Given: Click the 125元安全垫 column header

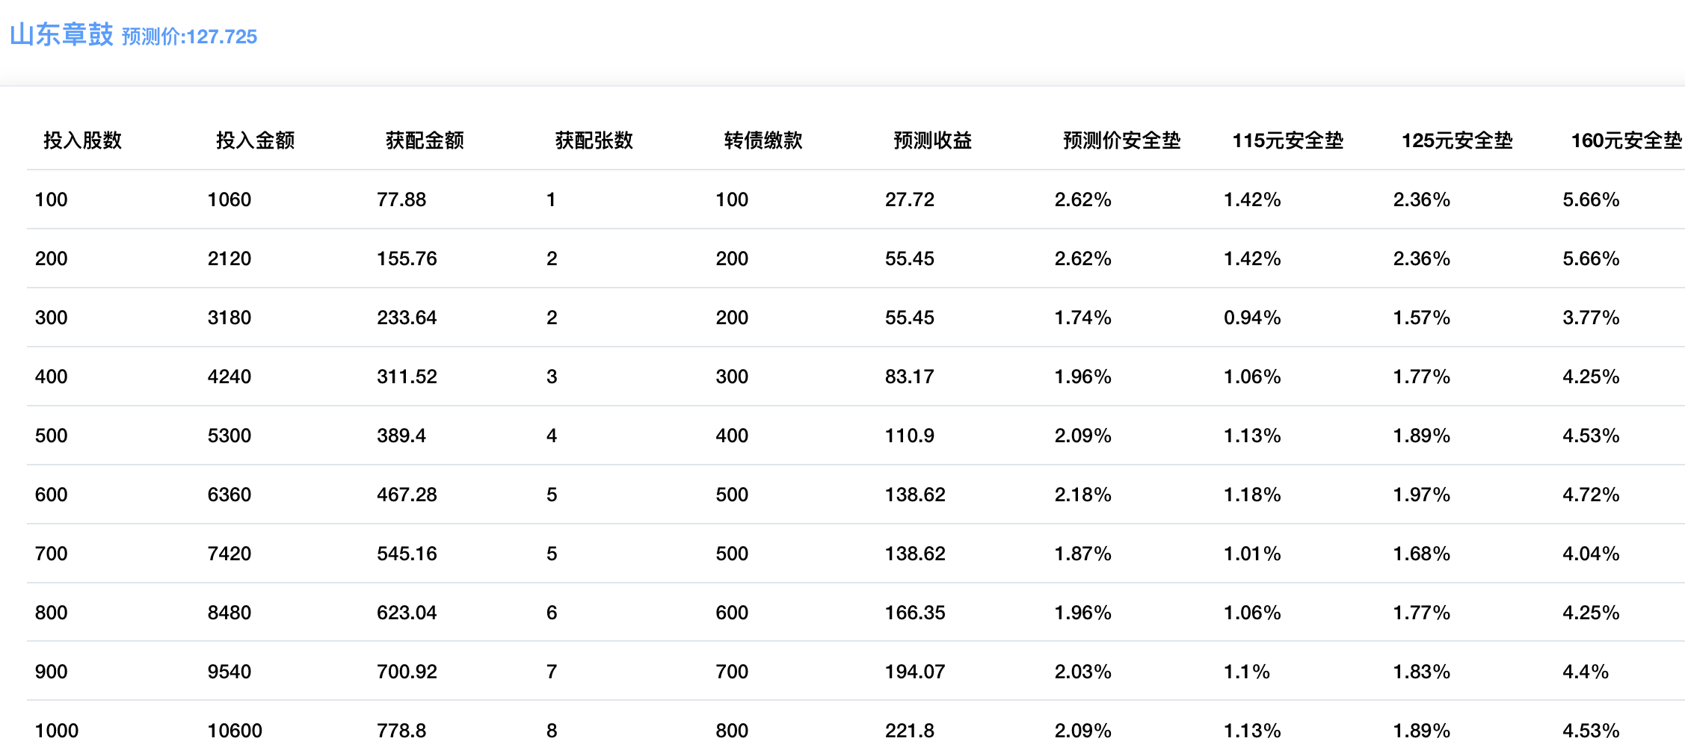Looking at the screenshot, I should click(1456, 140).
